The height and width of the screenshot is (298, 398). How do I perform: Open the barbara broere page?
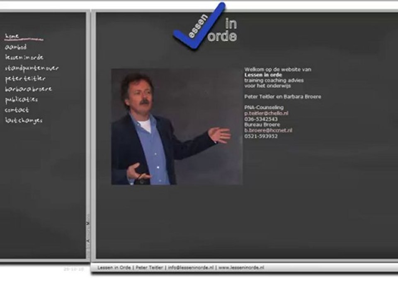29,89
